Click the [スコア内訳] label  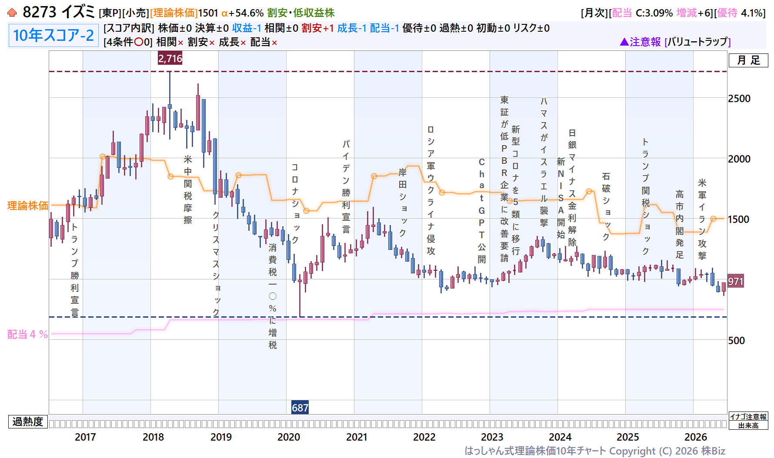click(x=129, y=28)
